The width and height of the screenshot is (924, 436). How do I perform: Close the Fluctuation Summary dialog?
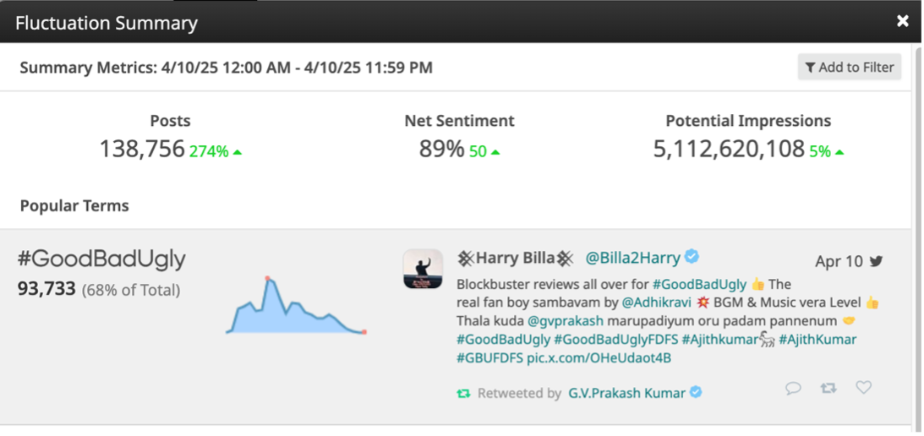point(903,21)
